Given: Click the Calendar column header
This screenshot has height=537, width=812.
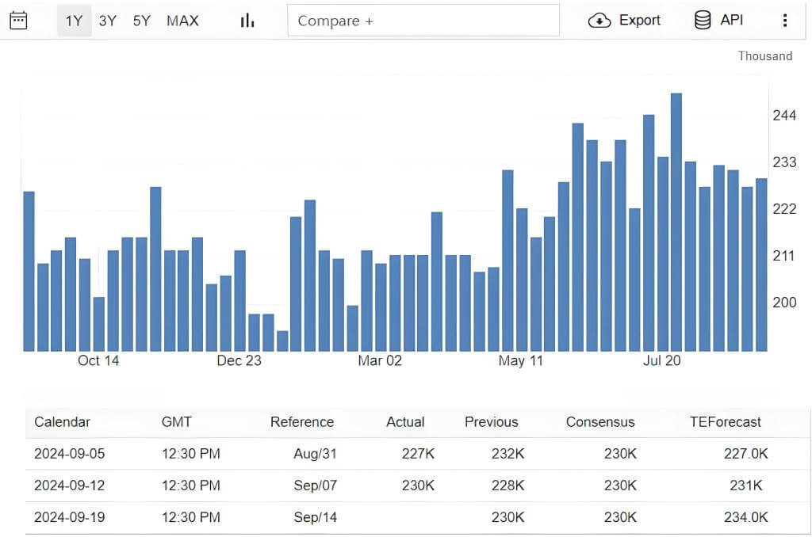Looking at the screenshot, I should click(x=62, y=422).
